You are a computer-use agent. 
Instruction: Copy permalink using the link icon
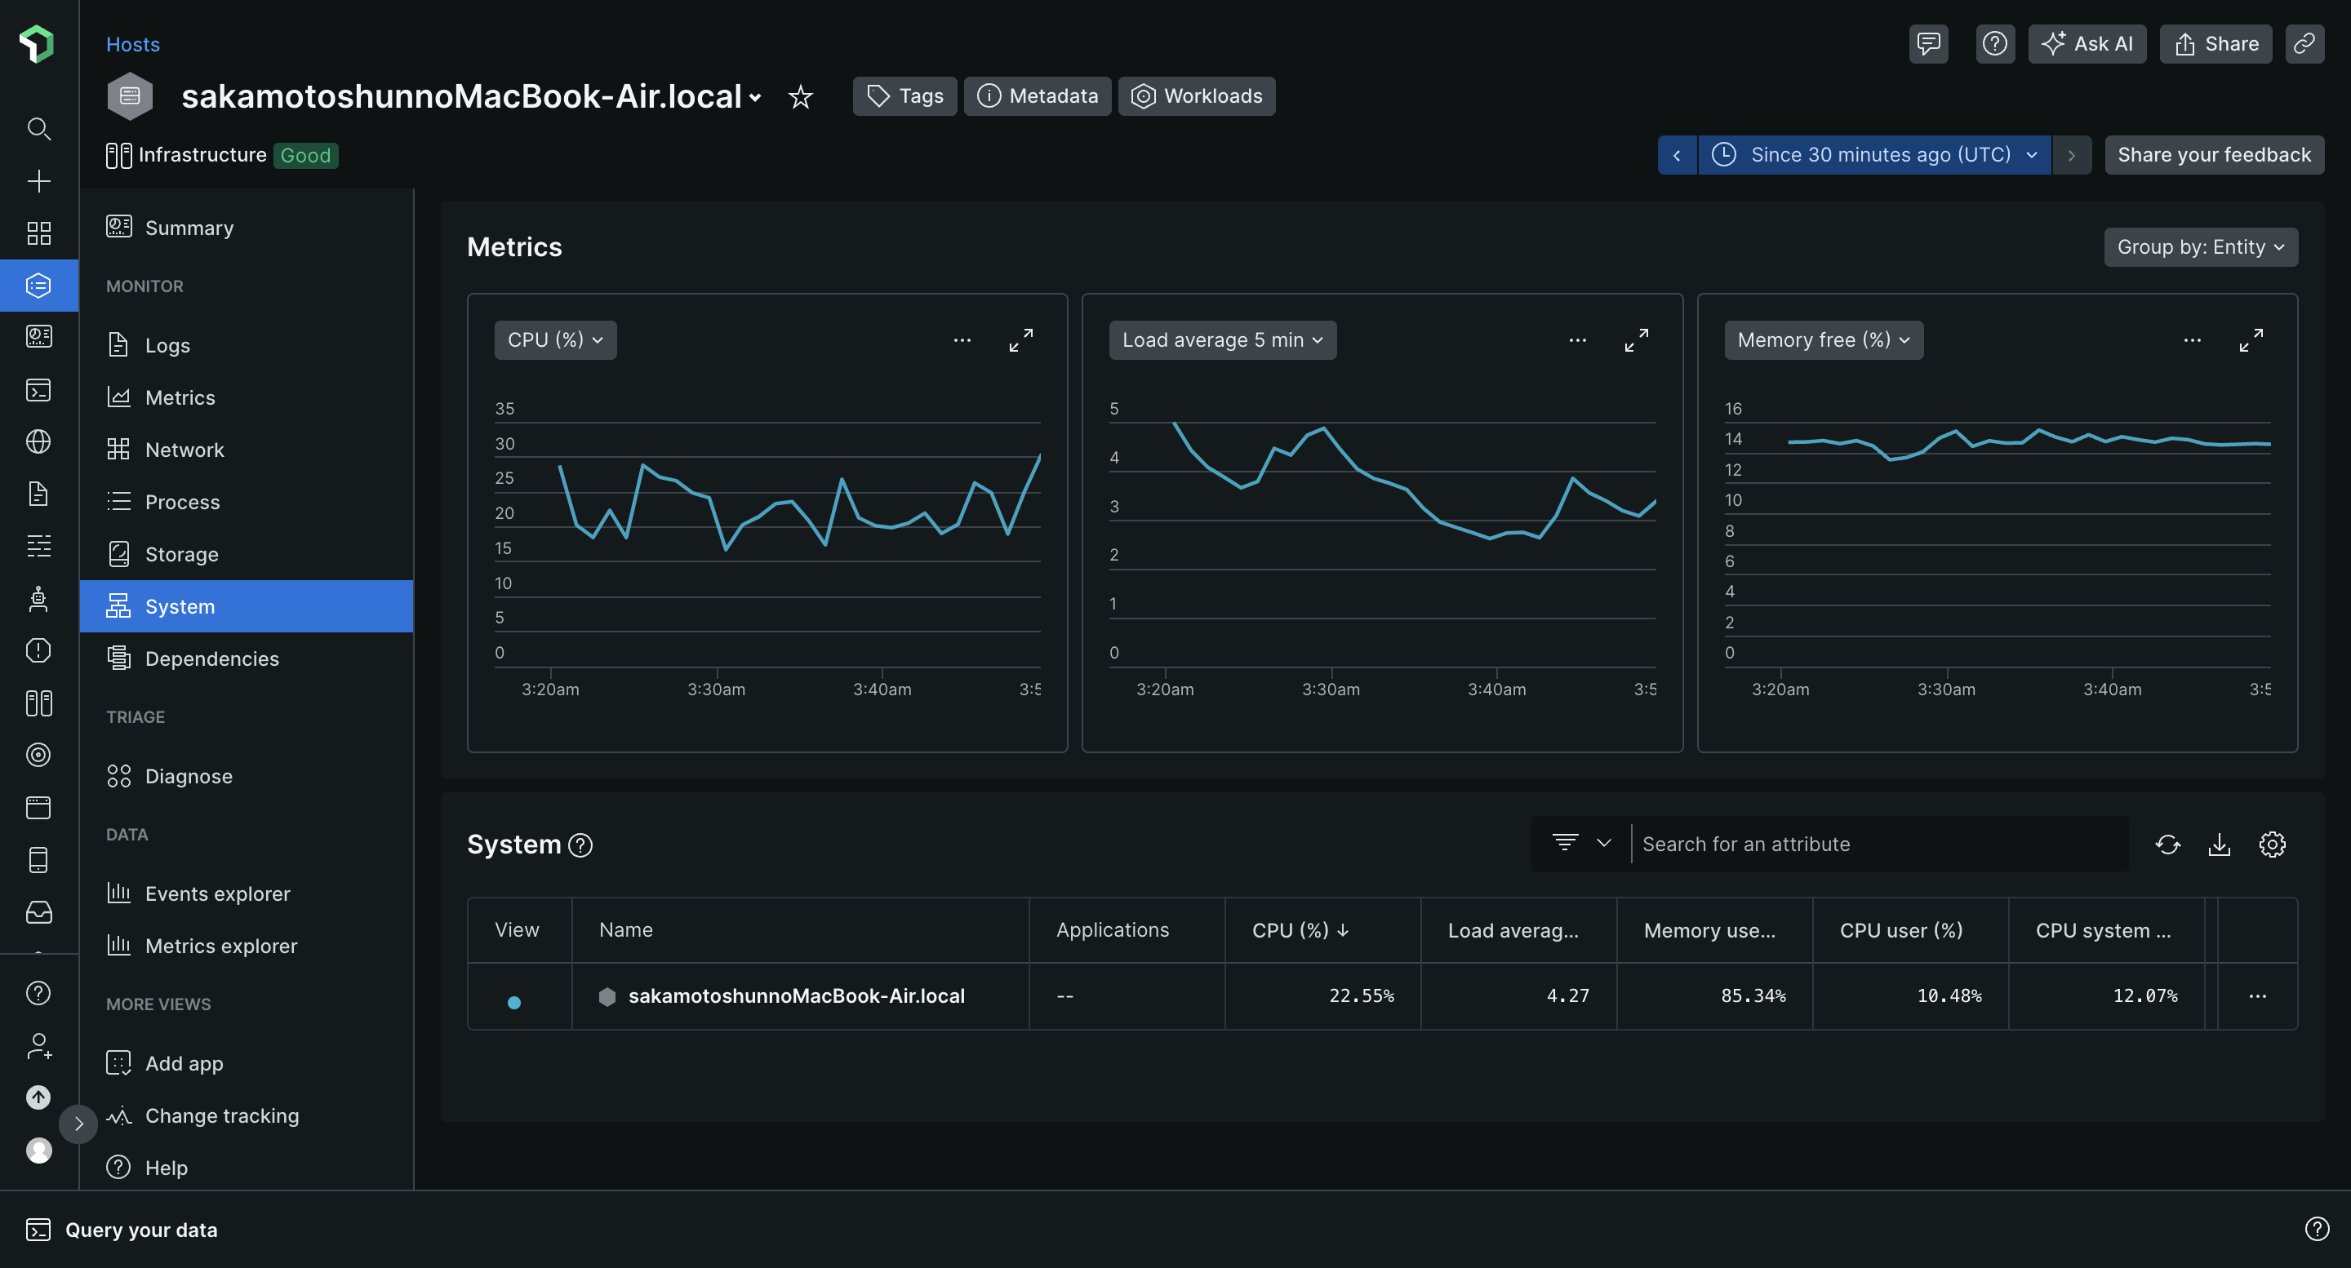(x=2304, y=44)
